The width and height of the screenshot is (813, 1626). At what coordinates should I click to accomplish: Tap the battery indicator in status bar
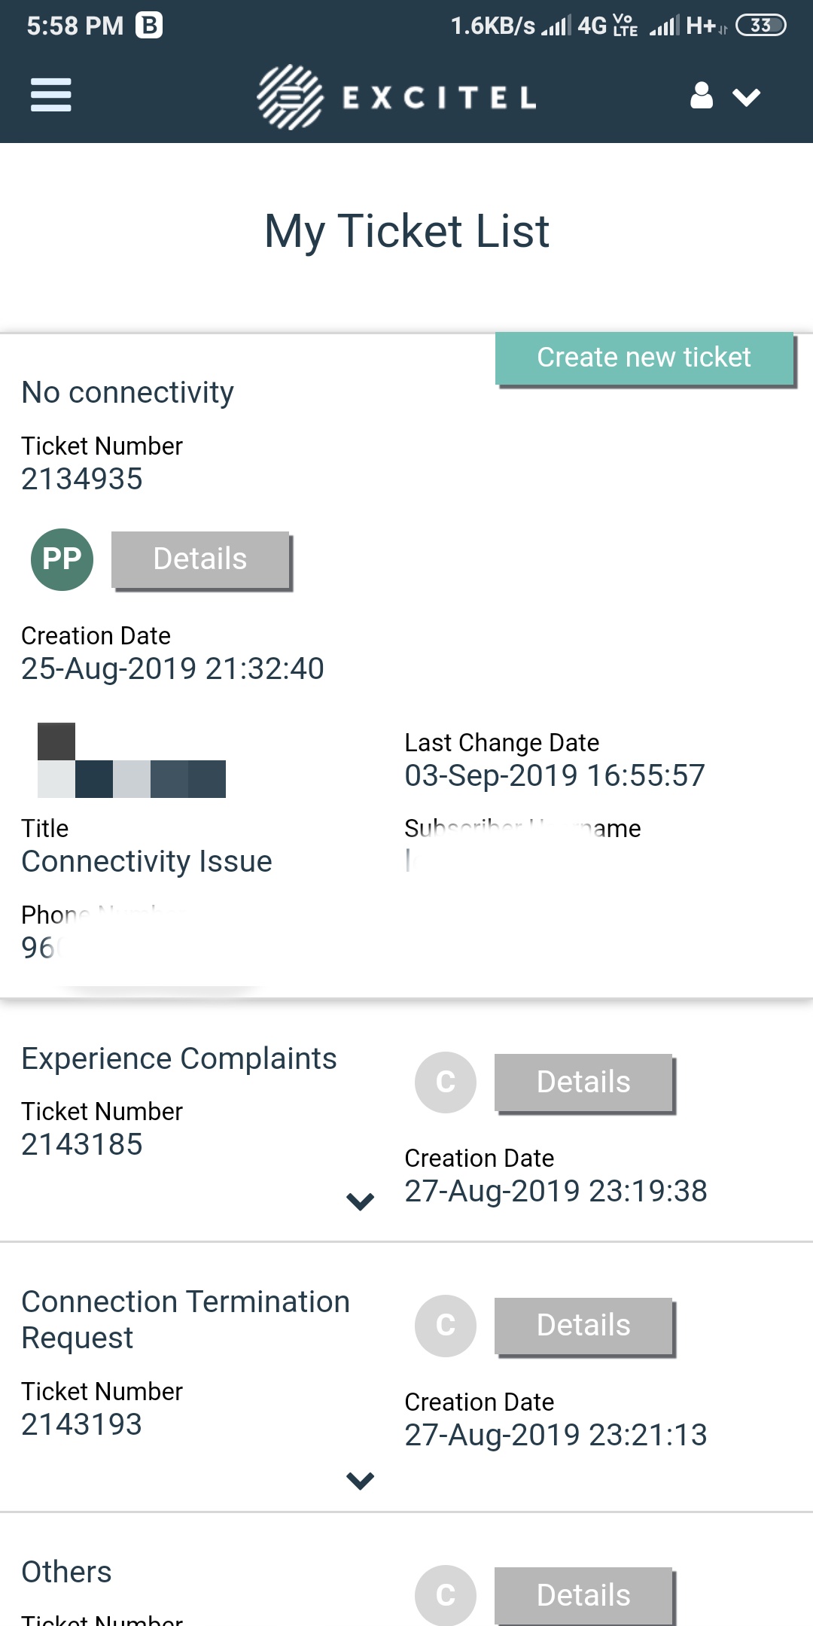click(x=760, y=26)
